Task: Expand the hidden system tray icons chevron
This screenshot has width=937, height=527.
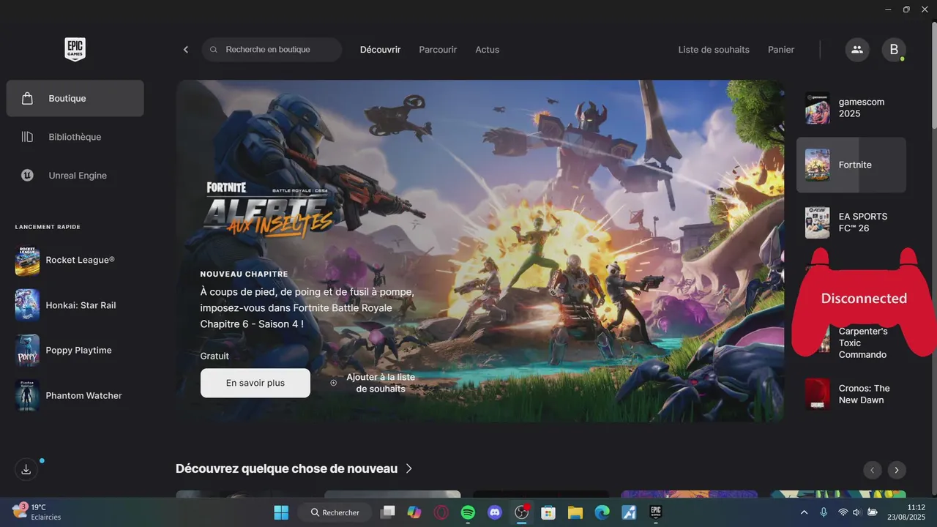Action: tap(804, 512)
